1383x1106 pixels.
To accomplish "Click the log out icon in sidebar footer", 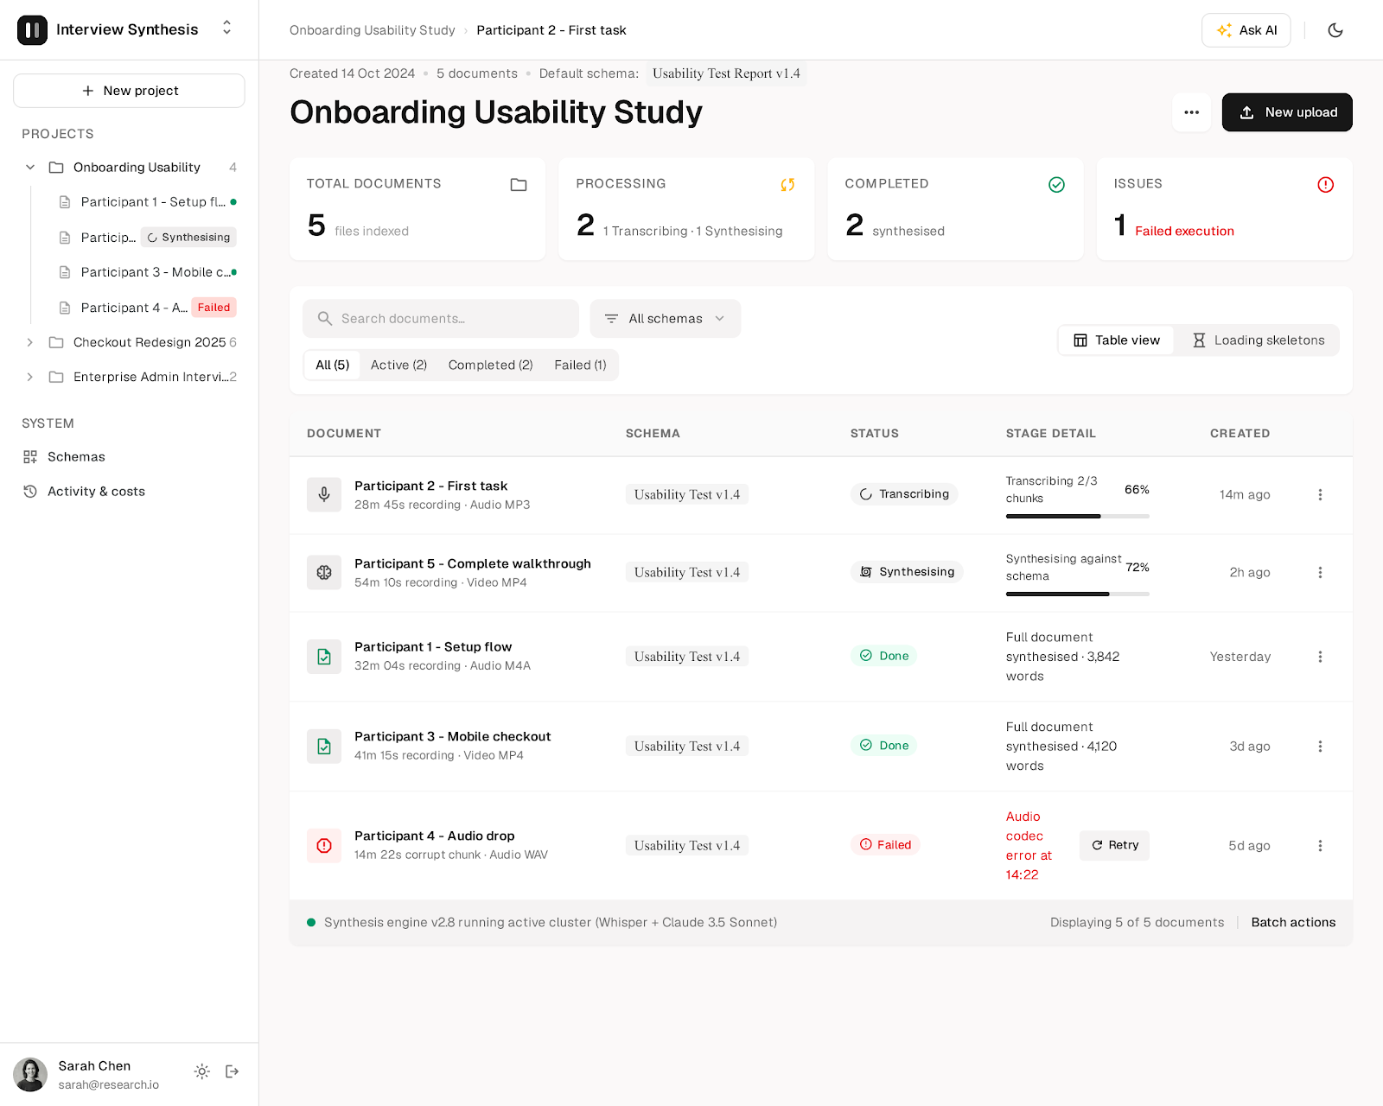I will coord(233,1071).
